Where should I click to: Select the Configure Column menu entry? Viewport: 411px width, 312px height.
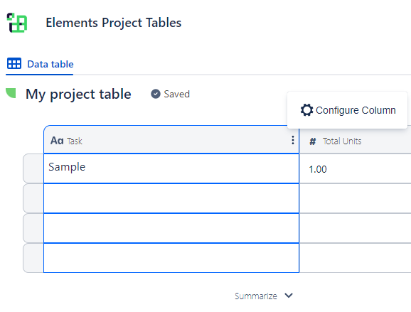(347, 110)
